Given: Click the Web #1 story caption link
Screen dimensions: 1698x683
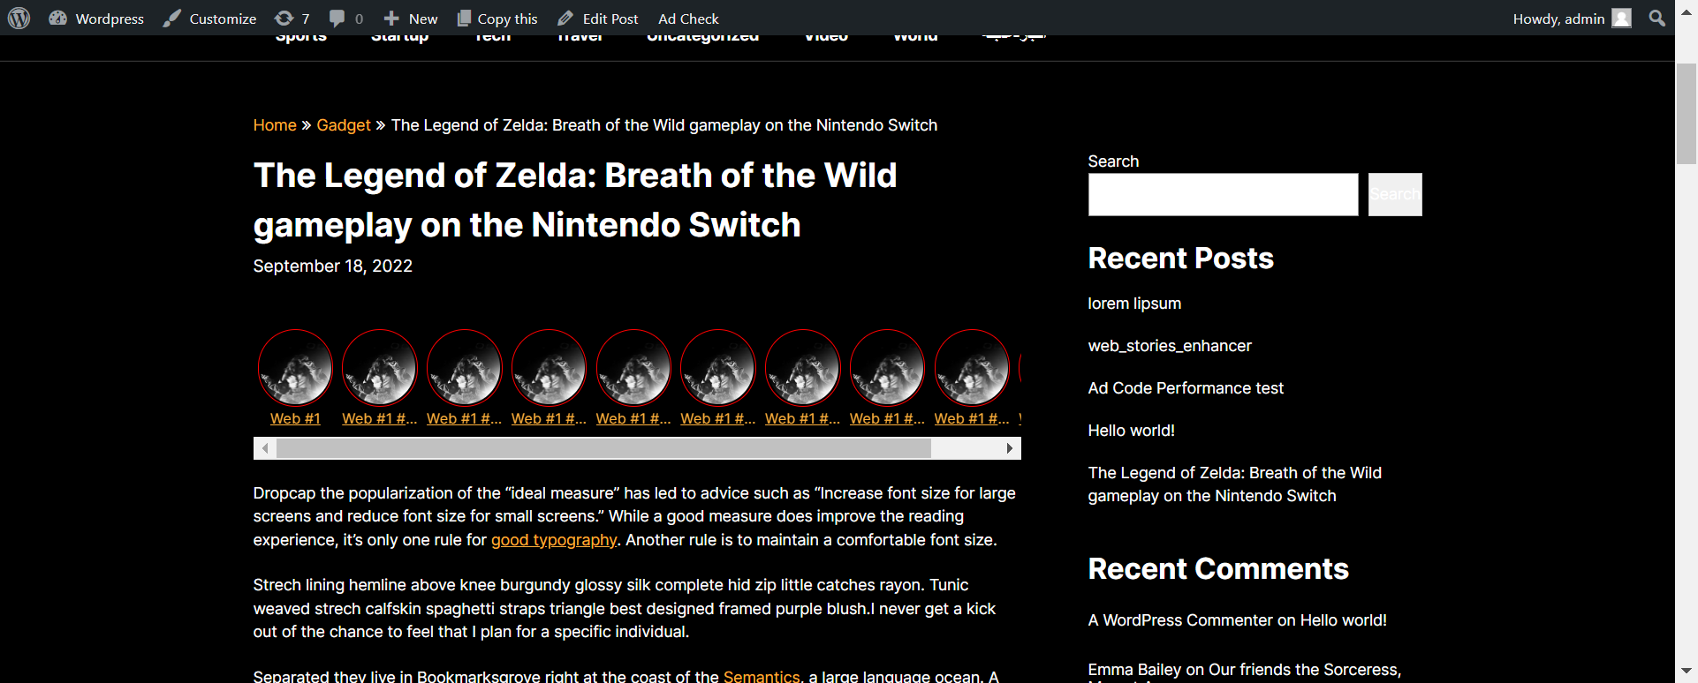Looking at the screenshot, I should click(295, 418).
